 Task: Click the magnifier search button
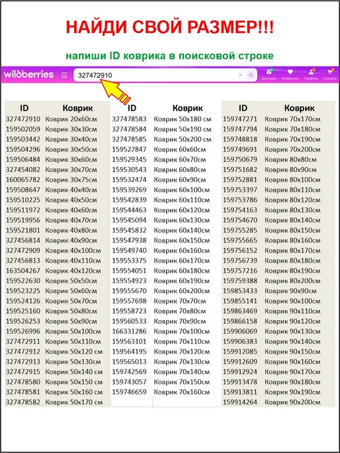point(250,75)
